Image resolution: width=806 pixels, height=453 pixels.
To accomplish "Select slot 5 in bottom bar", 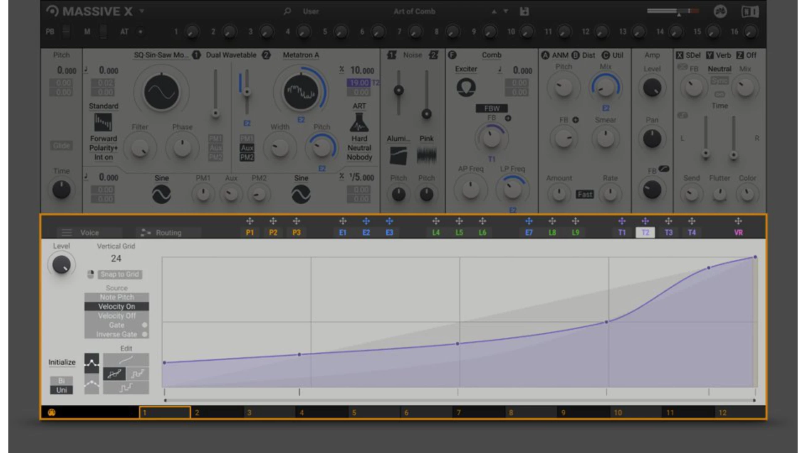I will click(x=374, y=413).
